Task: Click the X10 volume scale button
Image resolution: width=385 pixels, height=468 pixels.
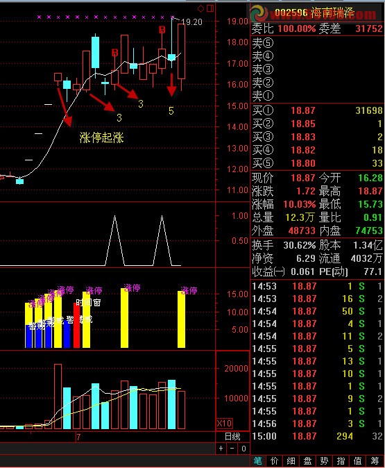Action: pyautogui.click(x=224, y=424)
